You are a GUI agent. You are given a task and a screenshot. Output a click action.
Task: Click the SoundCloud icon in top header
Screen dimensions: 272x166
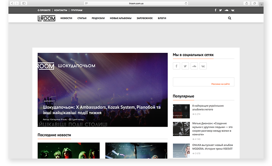point(226,10)
